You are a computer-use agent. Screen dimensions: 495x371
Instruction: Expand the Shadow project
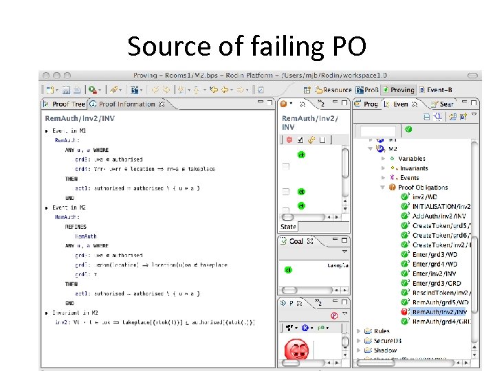click(x=358, y=350)
